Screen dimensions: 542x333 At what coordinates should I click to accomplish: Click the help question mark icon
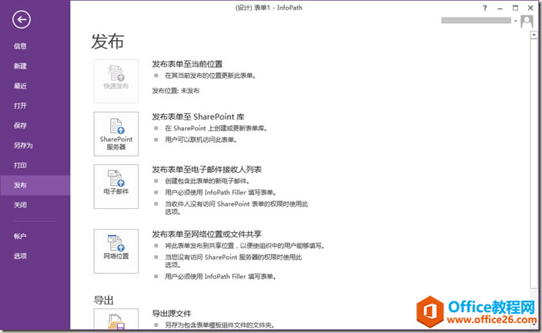click(x=485, y=7)
